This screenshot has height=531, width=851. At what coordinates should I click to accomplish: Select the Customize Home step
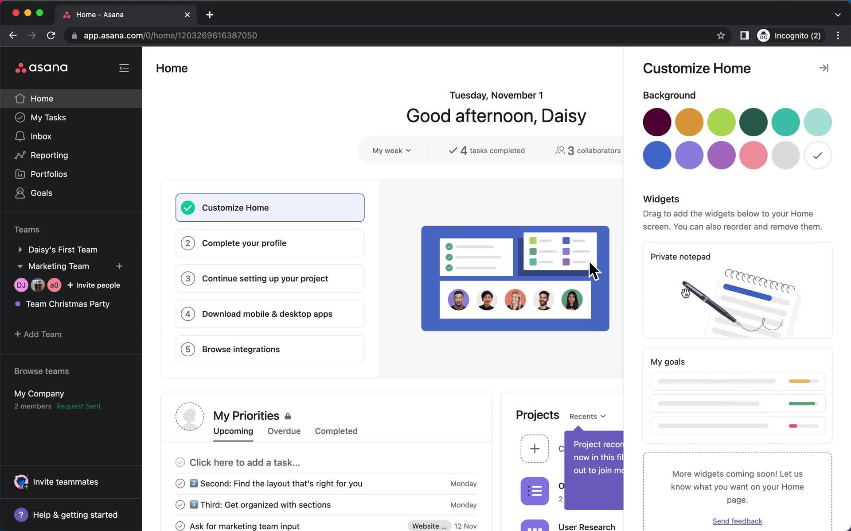(270, 208)
